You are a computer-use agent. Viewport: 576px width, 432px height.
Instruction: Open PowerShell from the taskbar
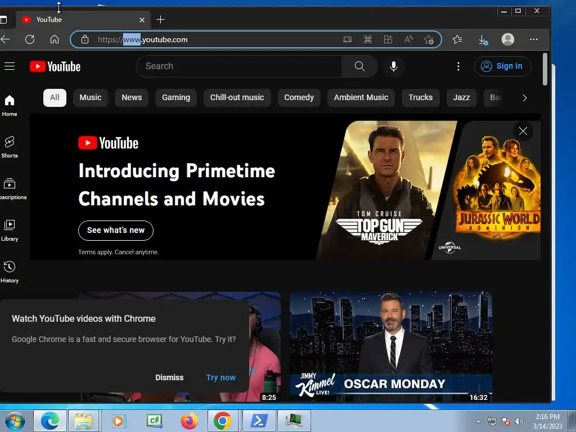pyautogui.click(x=259, y=421)
